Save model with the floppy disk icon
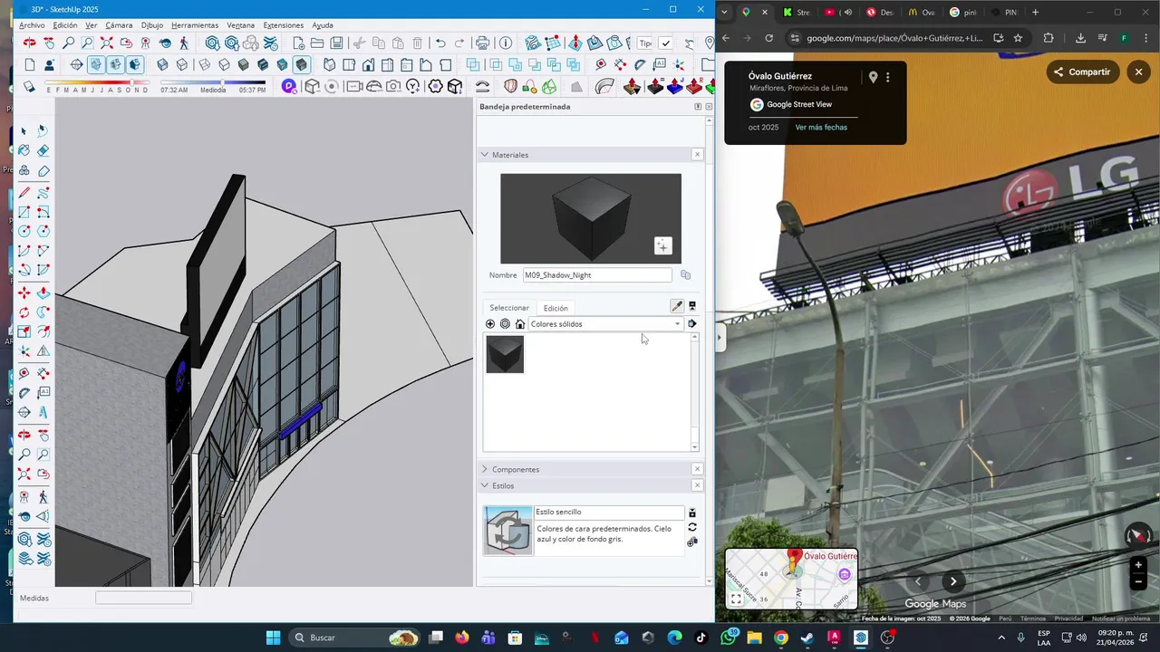The image size is (1160, 652). 336,43
